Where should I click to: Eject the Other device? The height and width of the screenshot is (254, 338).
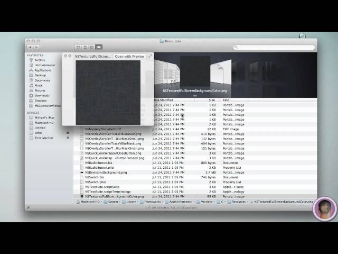tap(68, 133)
